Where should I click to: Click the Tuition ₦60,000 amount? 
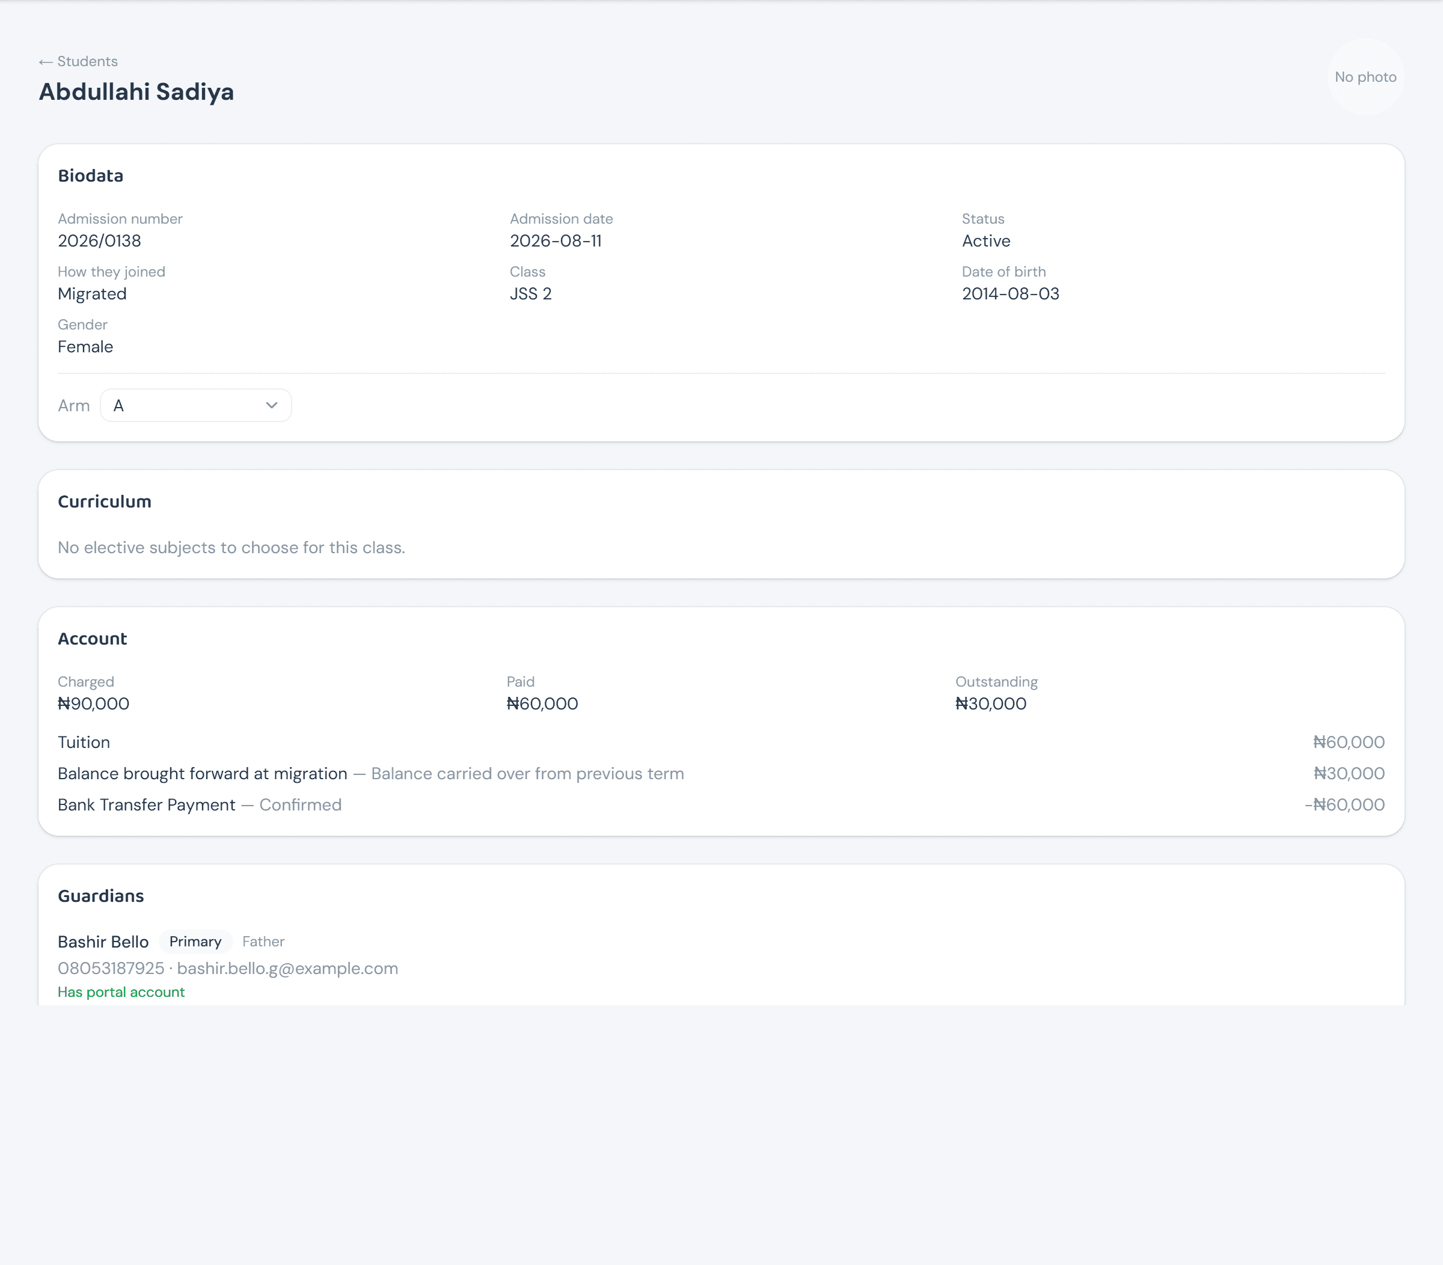coord(1349,743)
